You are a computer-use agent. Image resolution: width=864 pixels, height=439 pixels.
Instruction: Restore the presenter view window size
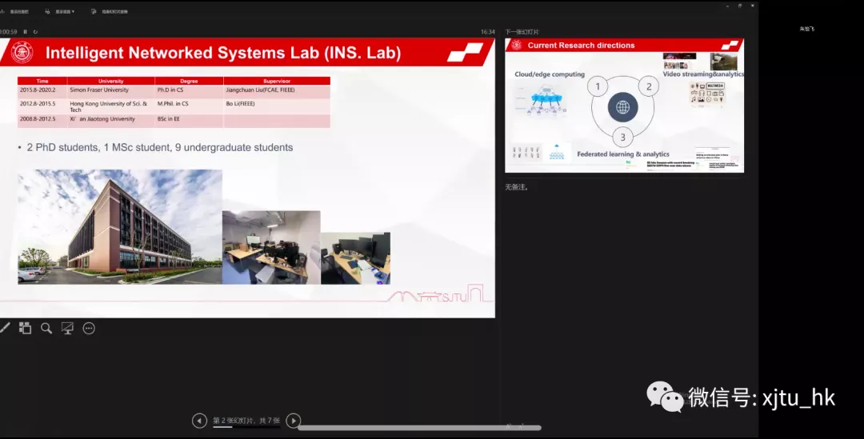pos(739,6)
